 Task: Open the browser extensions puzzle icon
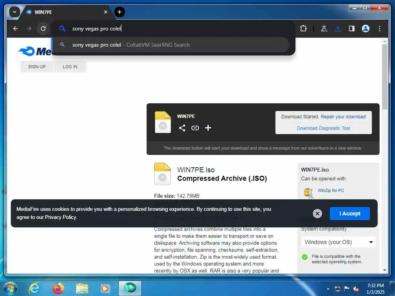[x=303, y=29]
